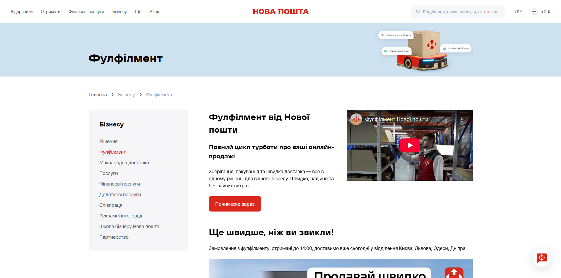Select Партнерство in the sidebar
Image resolution: width=561 pixels, height=278 pixels.
pos(114,237)
